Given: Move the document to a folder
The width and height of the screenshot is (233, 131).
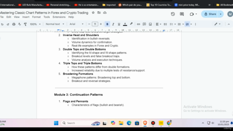Looking at the screenshot, I should (x=99, y=13).
